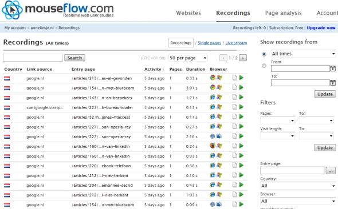Open the To date calendar picker
338x209 pixels.
coord(333,83)
